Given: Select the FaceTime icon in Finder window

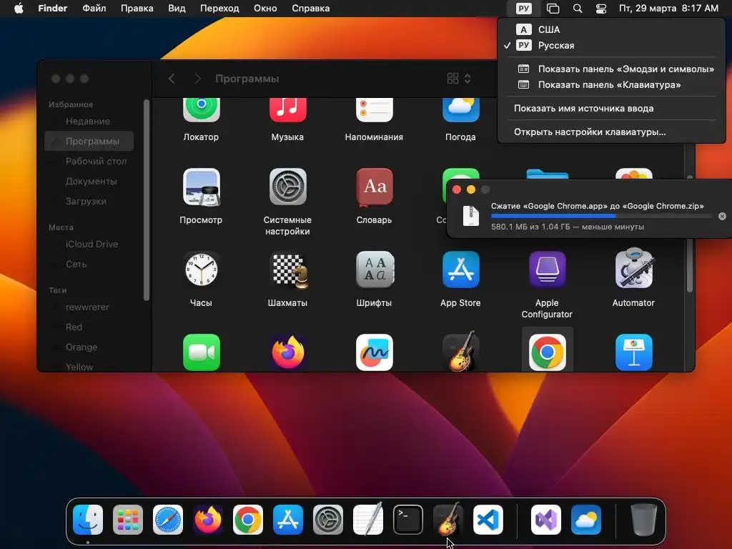Looking at the screenshot, I should click(x=201, y=352).
